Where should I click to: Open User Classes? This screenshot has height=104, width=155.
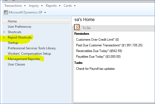(16, 64)
